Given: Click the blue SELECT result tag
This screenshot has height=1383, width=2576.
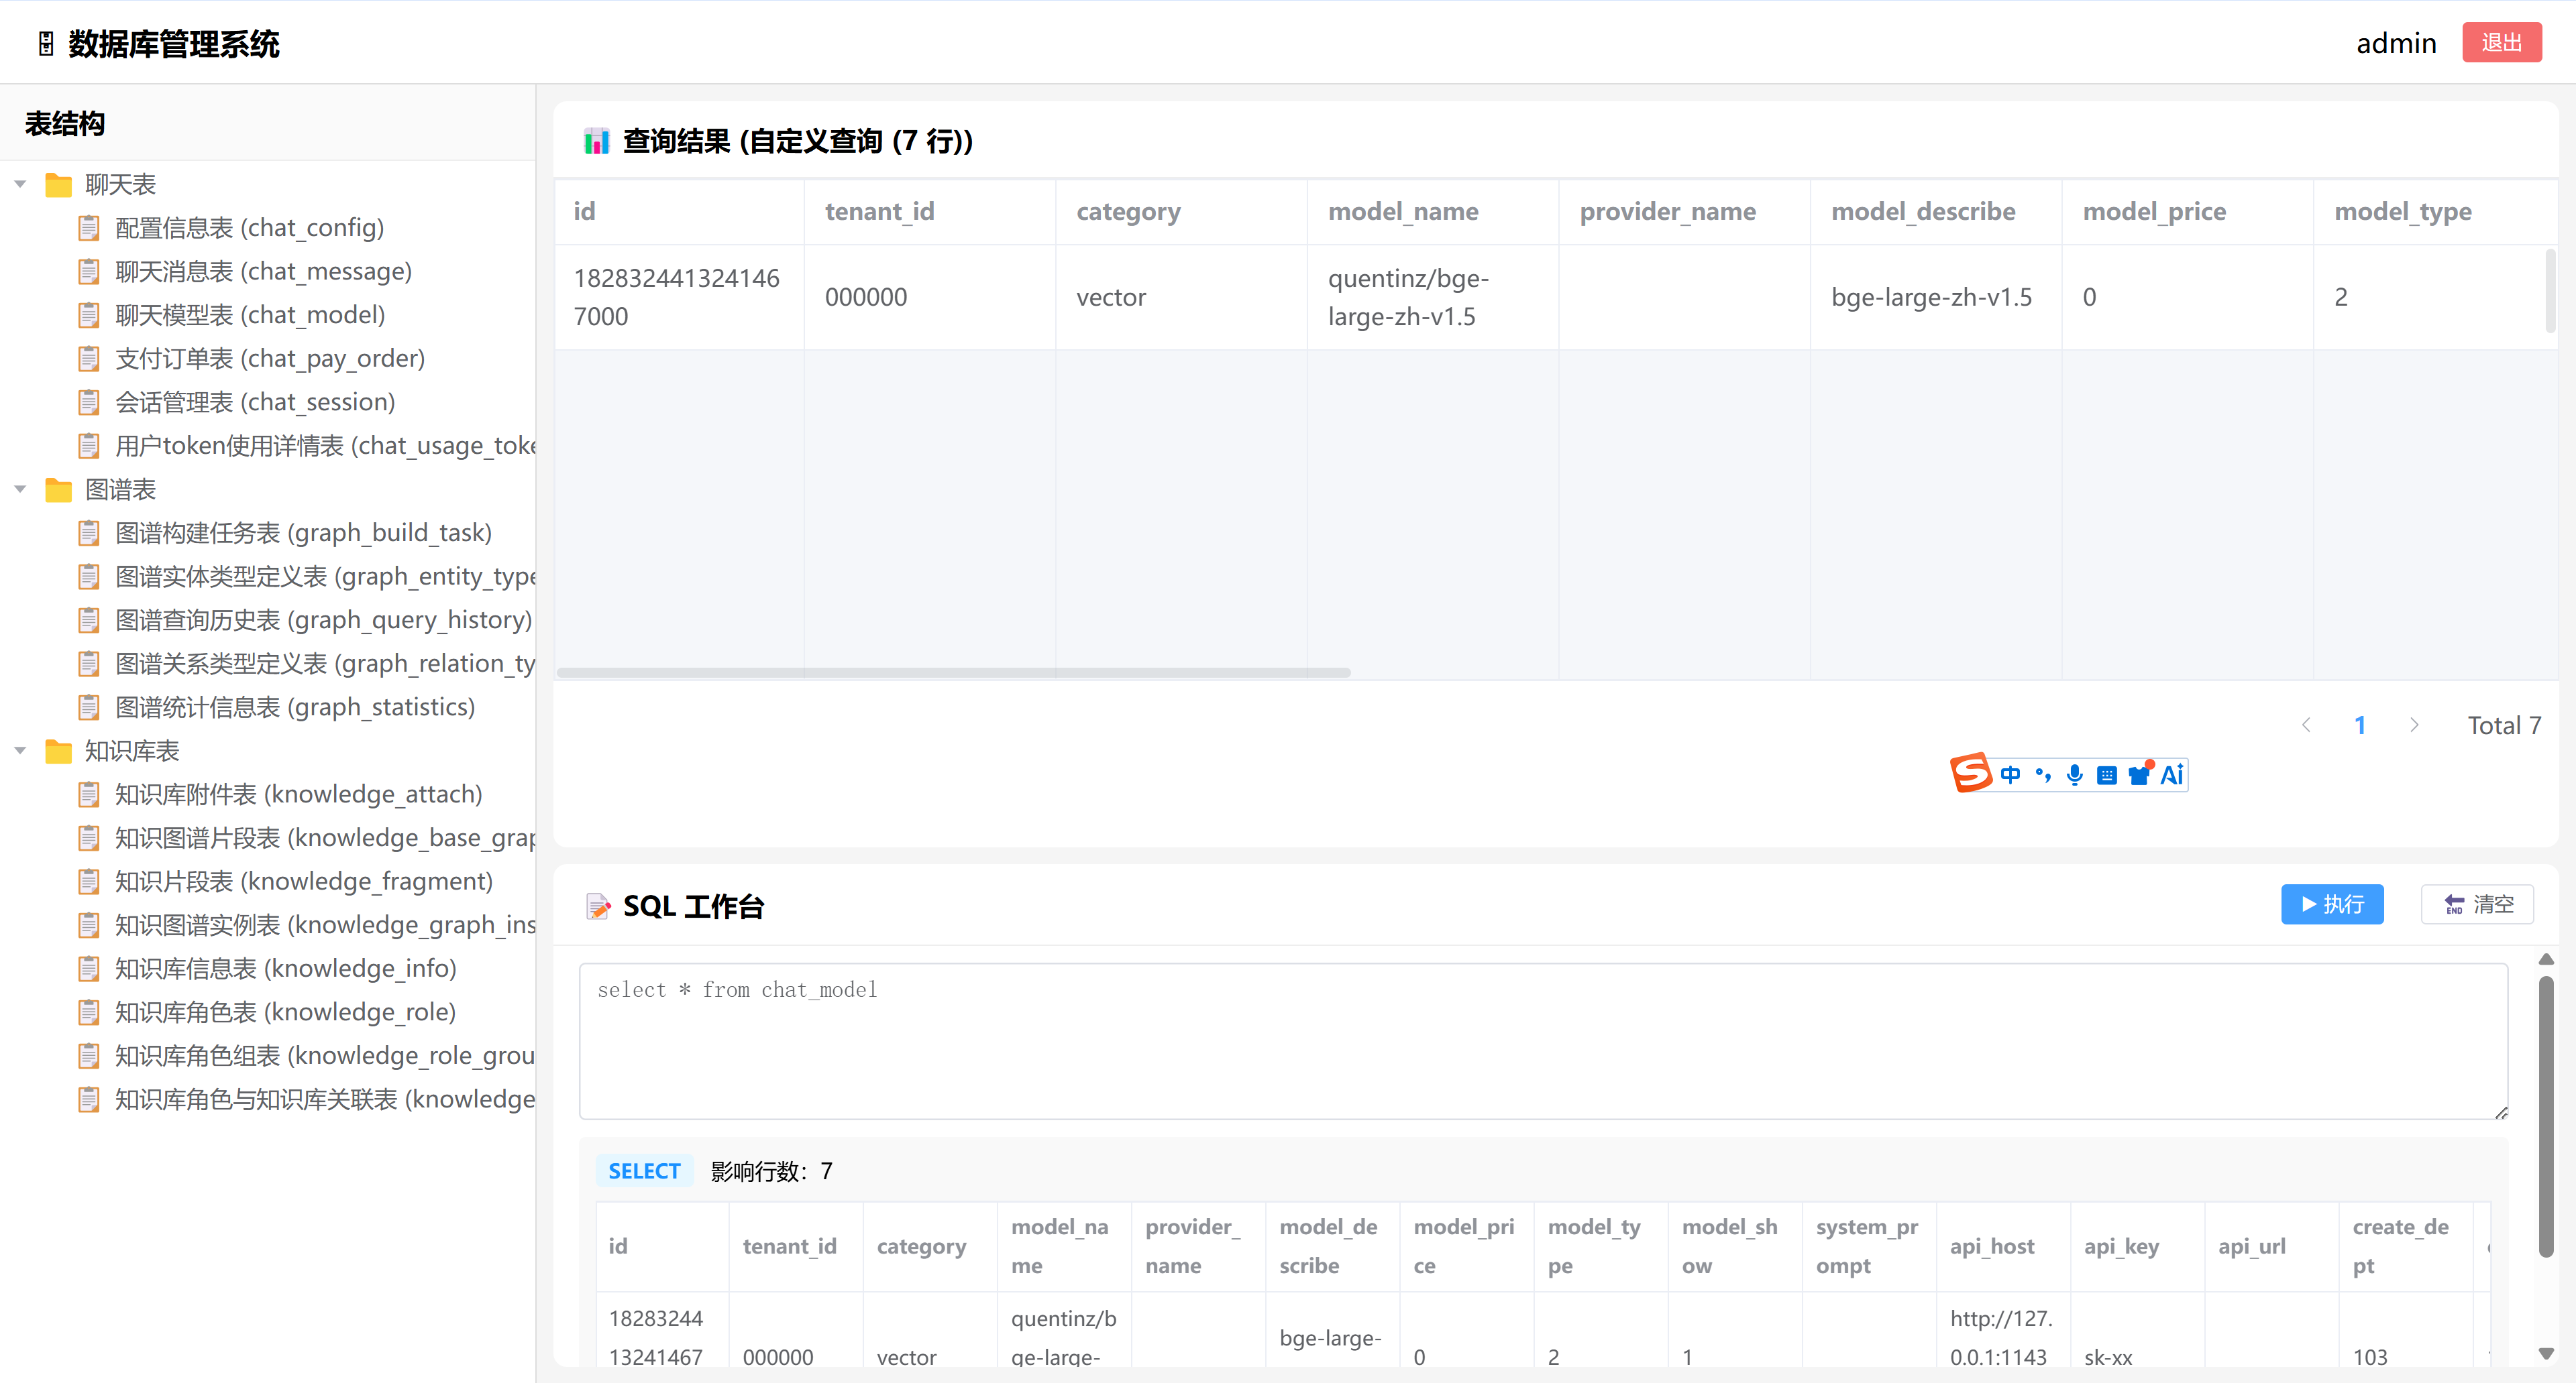Looking at the screenshot, I should pyautogui.click(x=644, y=1171).
